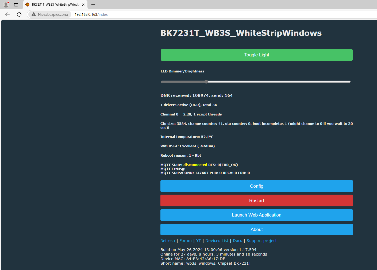Open the Devices List link

pos(217,241)
